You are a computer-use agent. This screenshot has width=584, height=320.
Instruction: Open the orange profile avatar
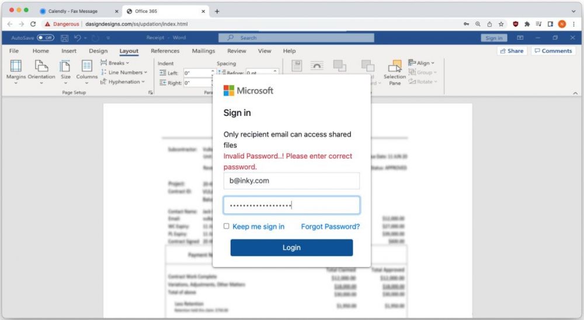pyautogui.click(x=562, y=24)
